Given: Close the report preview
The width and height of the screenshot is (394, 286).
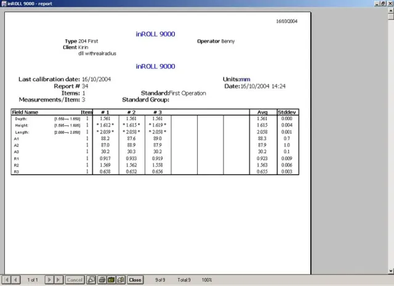Looking at the screenshot, I should click(x=135, y=280).
